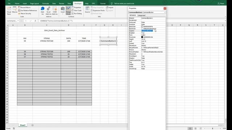The width and height of the screenshot is (232, 130).
Task: Select the WordWrap property row
Action: point(147,69)
